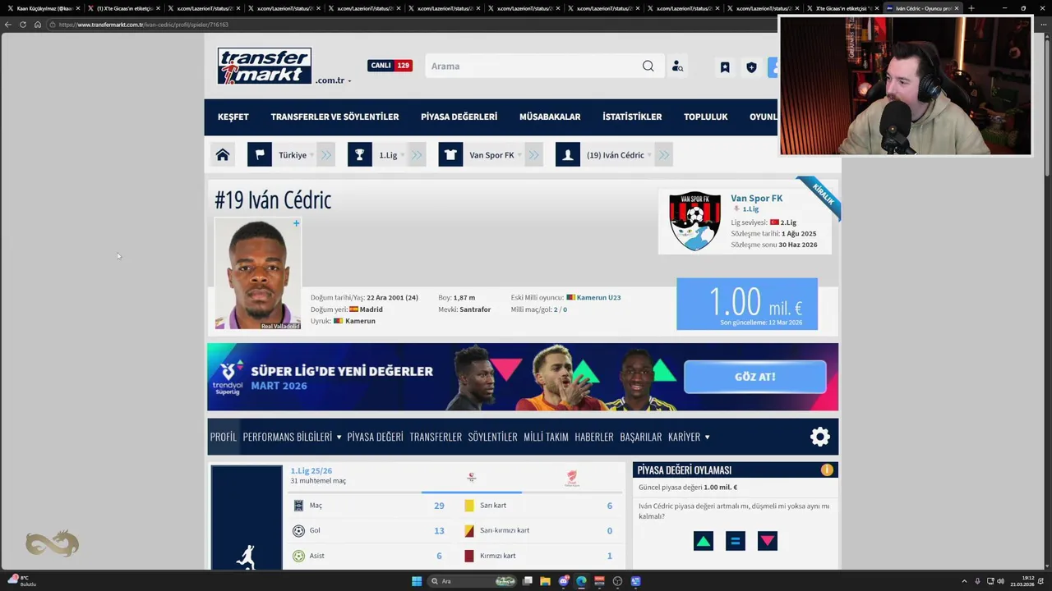Open the Windows Start button

click(417, 581)
